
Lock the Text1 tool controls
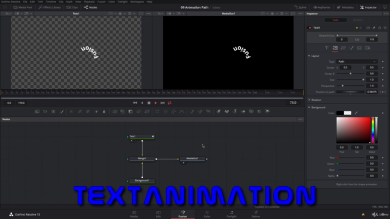[380, 28]
